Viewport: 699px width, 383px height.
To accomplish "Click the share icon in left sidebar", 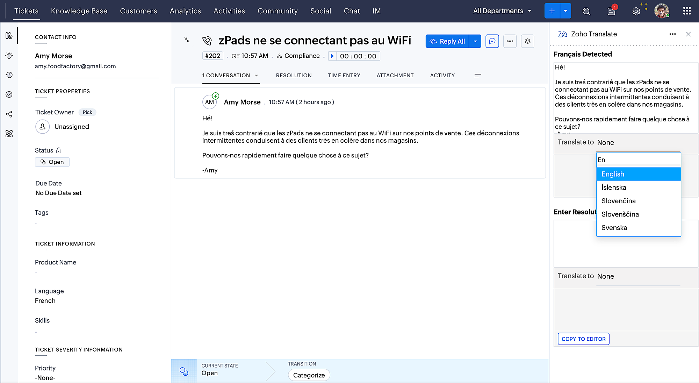I will 9,114.
